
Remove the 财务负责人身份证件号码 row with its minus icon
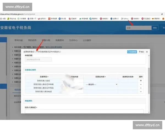141,88
